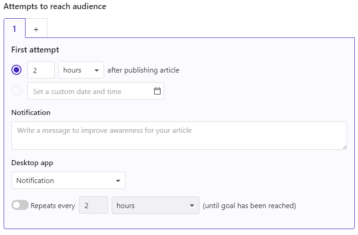The width and height of the screenshot is (358, 235).
Task: Focus the first attempt delay number field
Action: (x=41, y=70)
